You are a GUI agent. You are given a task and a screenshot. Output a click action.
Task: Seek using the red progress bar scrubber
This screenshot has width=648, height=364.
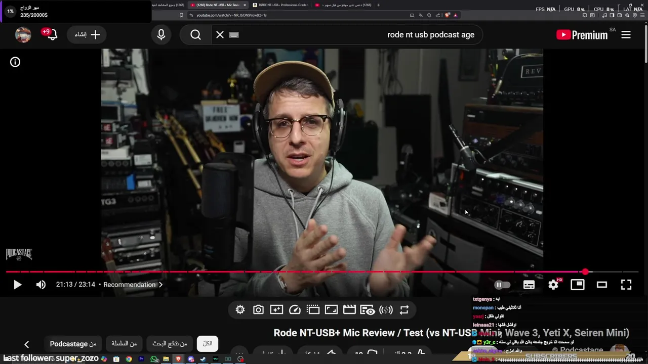pyautogui.click(x=585, y=272)
